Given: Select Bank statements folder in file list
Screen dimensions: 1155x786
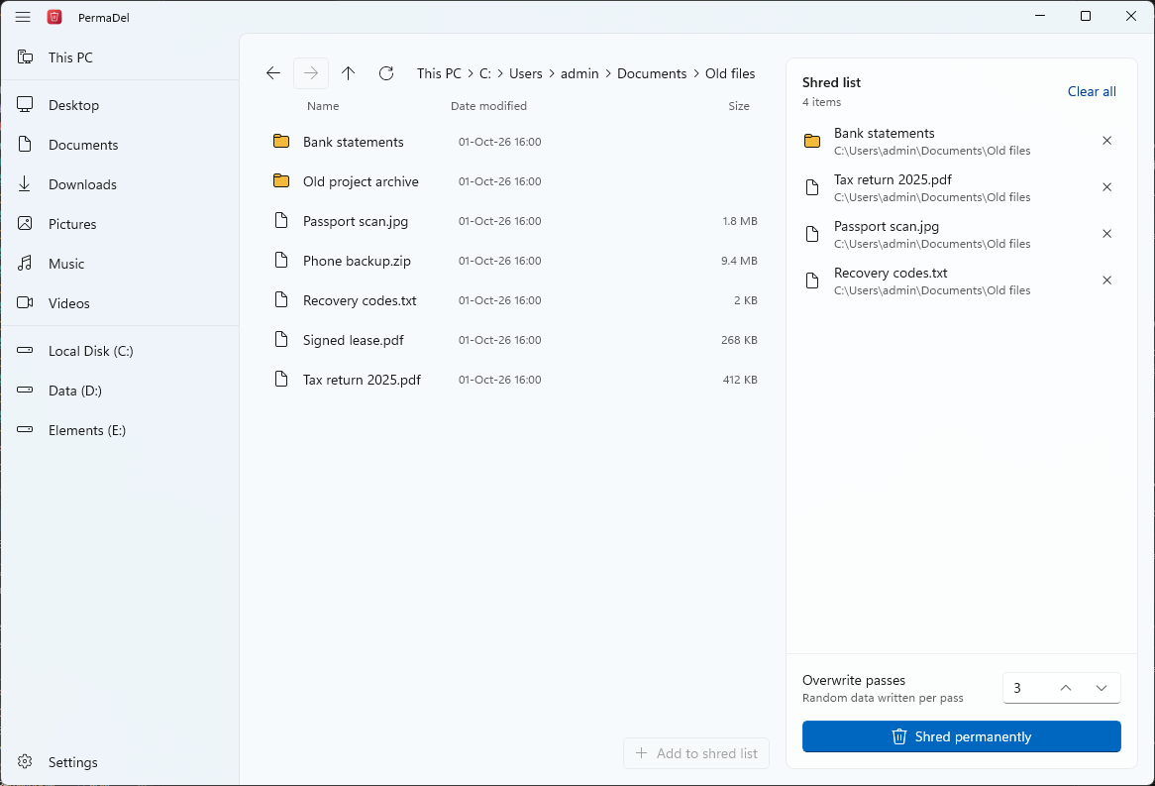Looking at the screenshot, I should pyautogui.click(x=514, y=142).
